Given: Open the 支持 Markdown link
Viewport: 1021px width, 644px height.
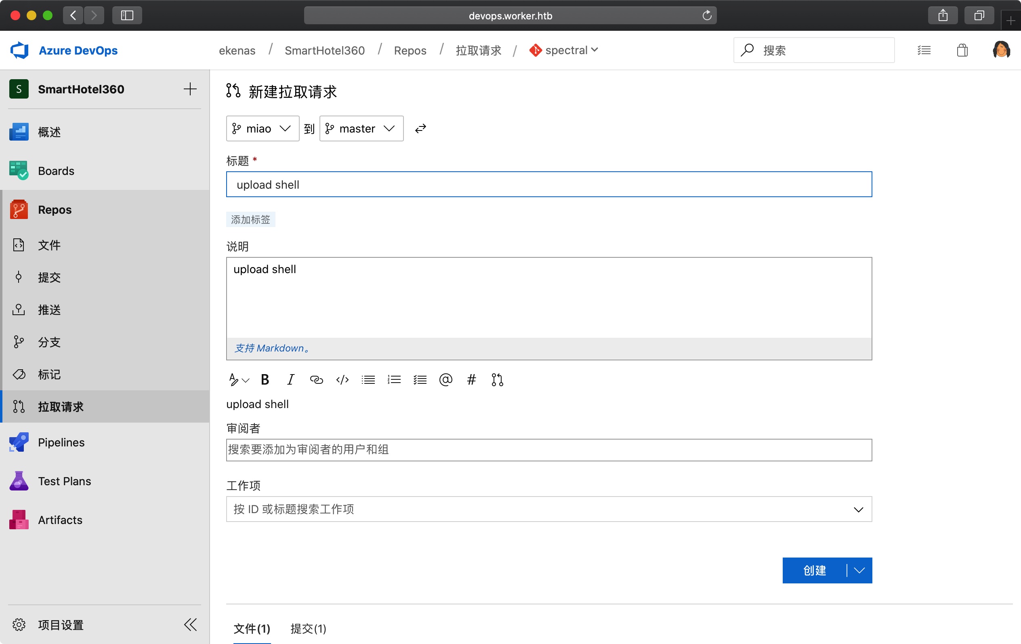Looking at the screenshot, I should click(271, 348).
